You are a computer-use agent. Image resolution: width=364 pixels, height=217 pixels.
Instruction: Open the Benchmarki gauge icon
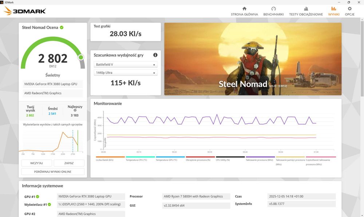[273, 9]
